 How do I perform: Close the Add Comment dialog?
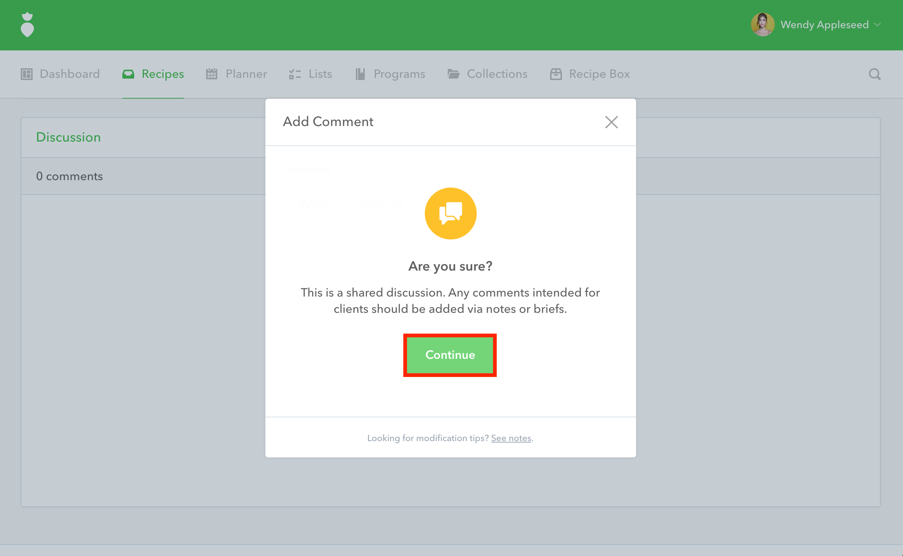coord(611,122)
